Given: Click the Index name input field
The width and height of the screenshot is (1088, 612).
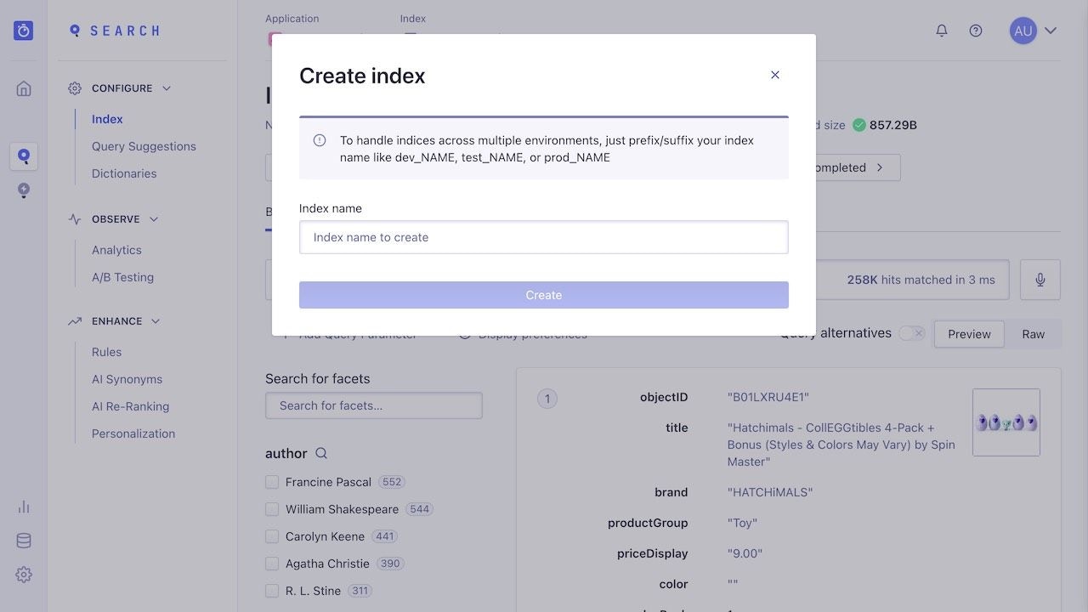Looking at the screenshot, I should click(x=543, y=237).
